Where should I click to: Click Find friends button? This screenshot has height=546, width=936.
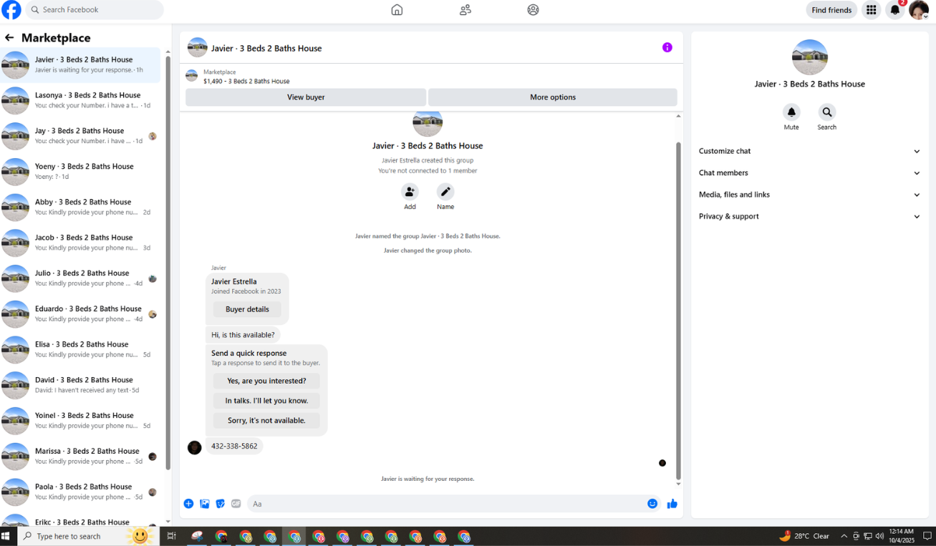831,10
